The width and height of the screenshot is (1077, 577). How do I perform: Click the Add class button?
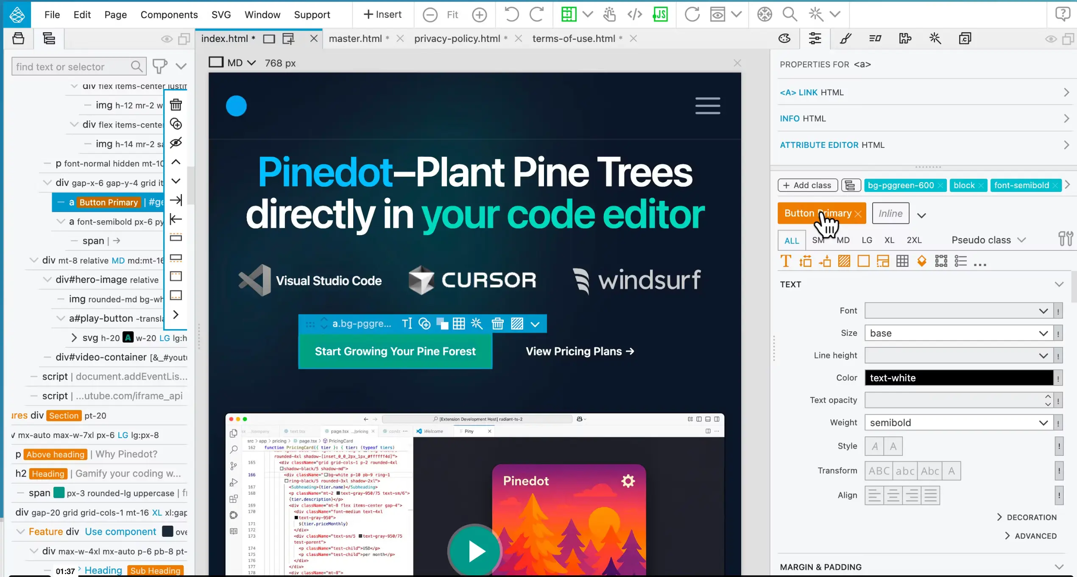coord(807,186)
